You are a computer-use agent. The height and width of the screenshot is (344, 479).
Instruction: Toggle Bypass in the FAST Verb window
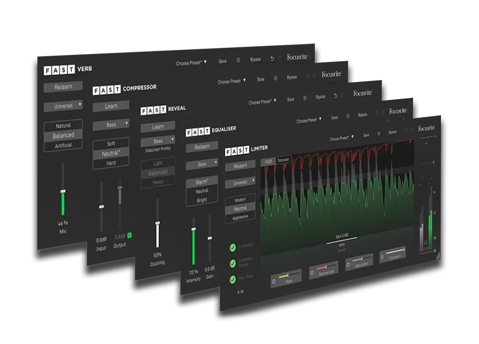click(255, 59)
